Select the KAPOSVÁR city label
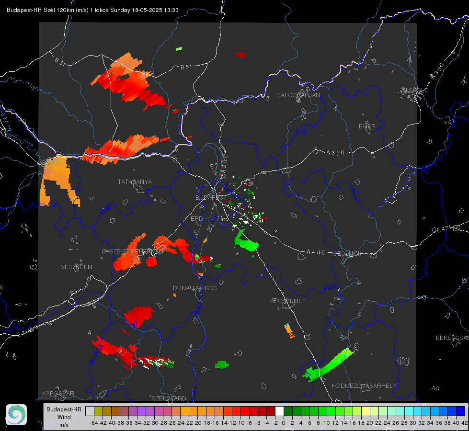 [x=58, y=393]
